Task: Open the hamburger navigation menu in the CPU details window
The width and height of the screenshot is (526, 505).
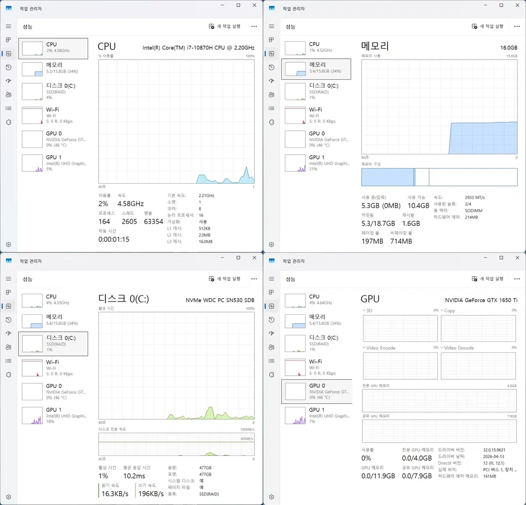Action: [x=8, y=26]
